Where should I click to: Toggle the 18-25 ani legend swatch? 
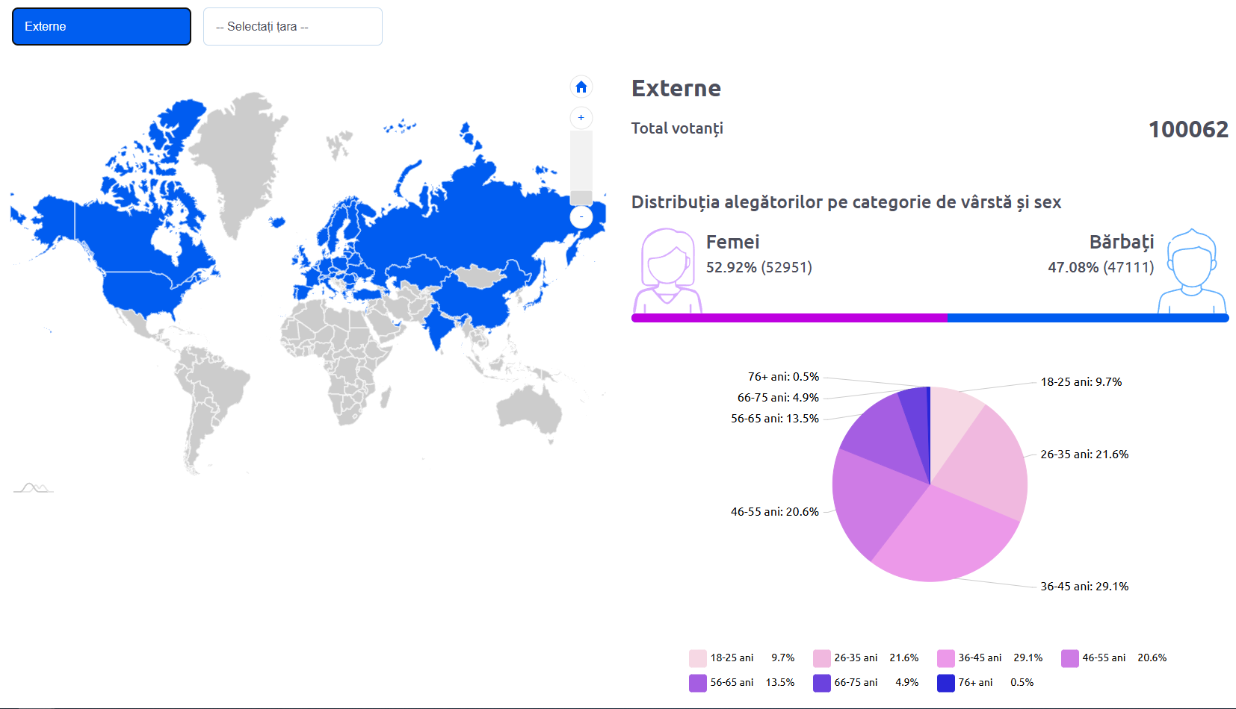pyautogui.click(x=698, y=658)
